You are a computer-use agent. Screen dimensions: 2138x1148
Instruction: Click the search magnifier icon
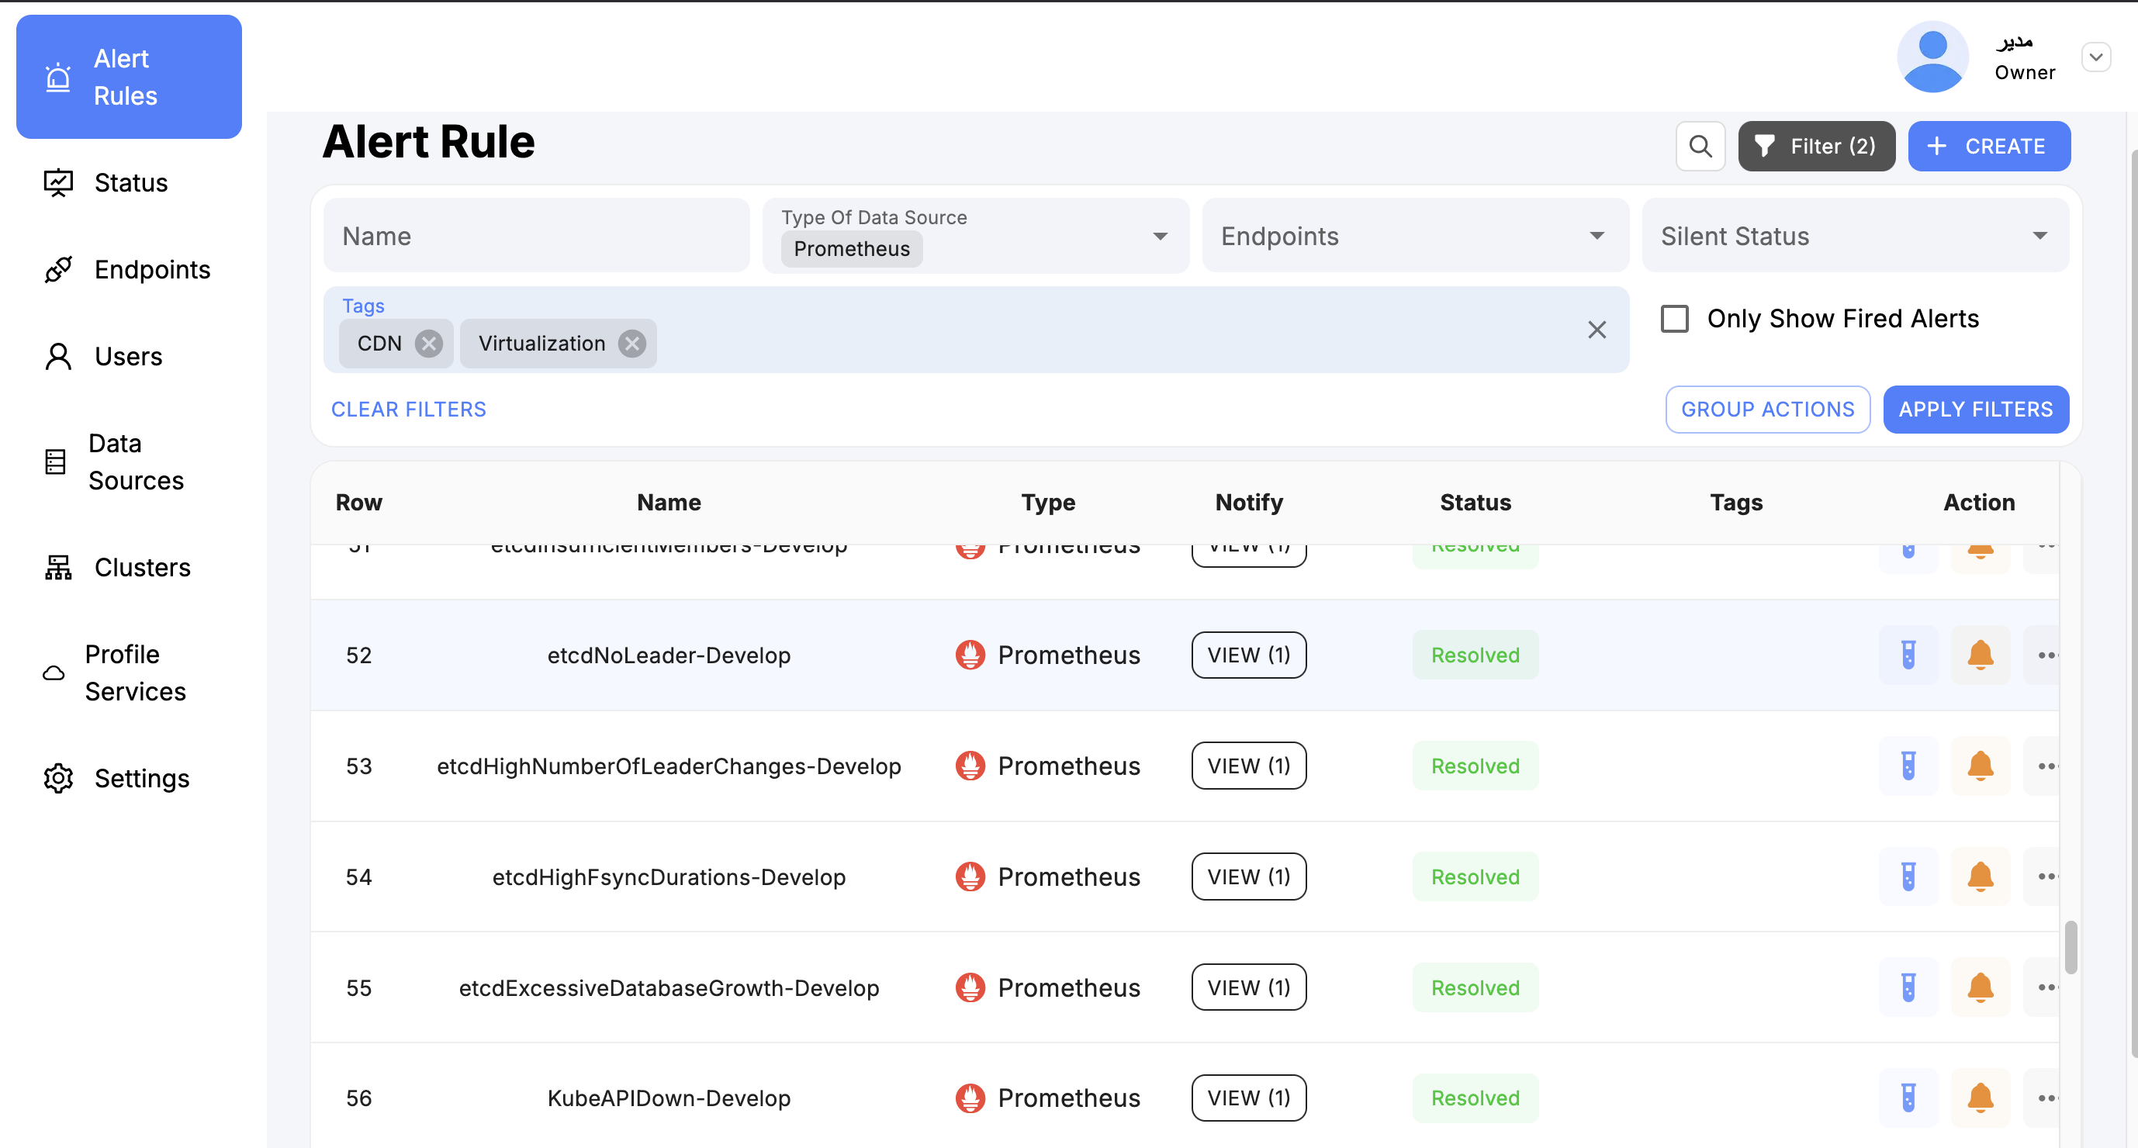pos(1700,146)
